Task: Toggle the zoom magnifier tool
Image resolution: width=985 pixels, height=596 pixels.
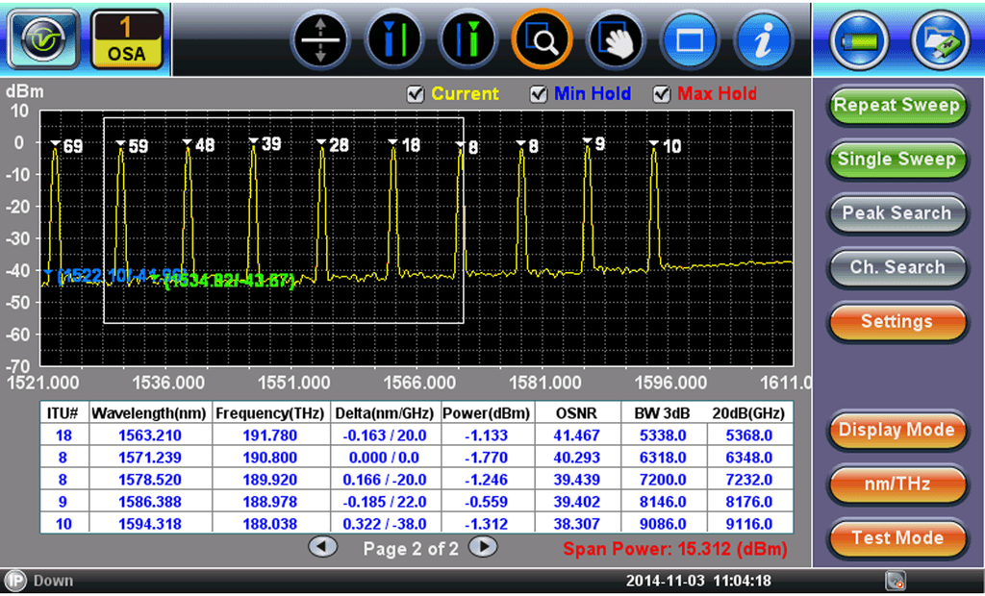Action: click(x=543, y=39)
